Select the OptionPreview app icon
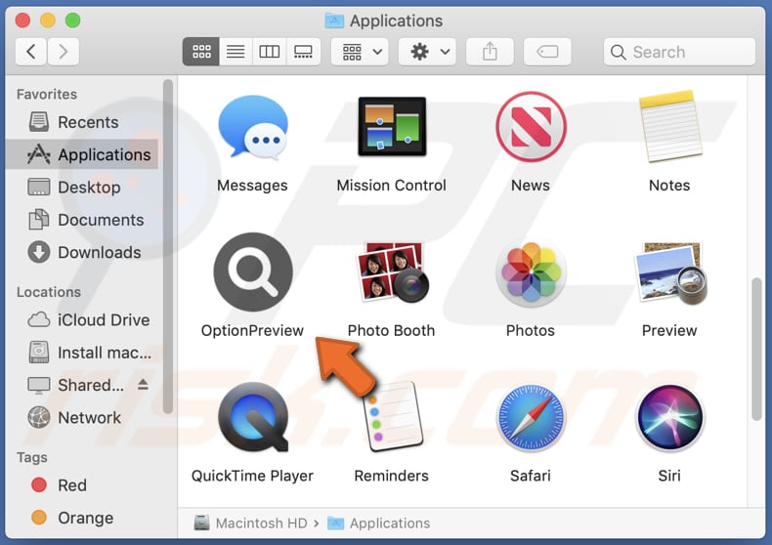The height and width of the screenshot is (545, 772). (253, 272)
